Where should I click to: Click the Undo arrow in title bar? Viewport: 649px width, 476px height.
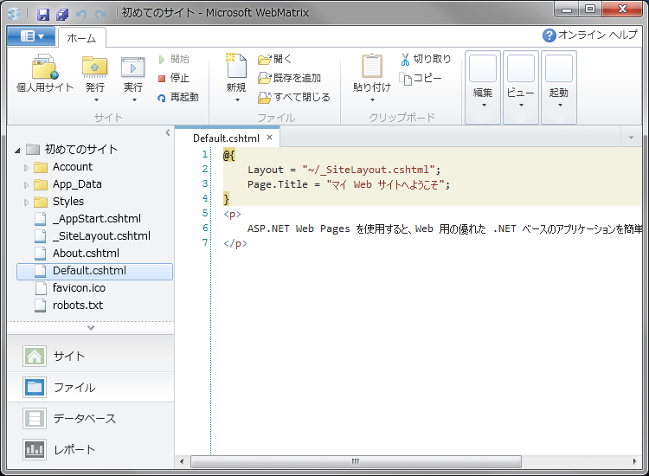pyautogui.click(x=81, y=15)
